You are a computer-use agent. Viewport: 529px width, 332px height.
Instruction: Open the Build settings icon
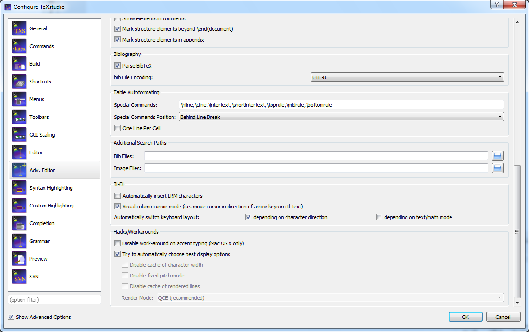(19, 63)
